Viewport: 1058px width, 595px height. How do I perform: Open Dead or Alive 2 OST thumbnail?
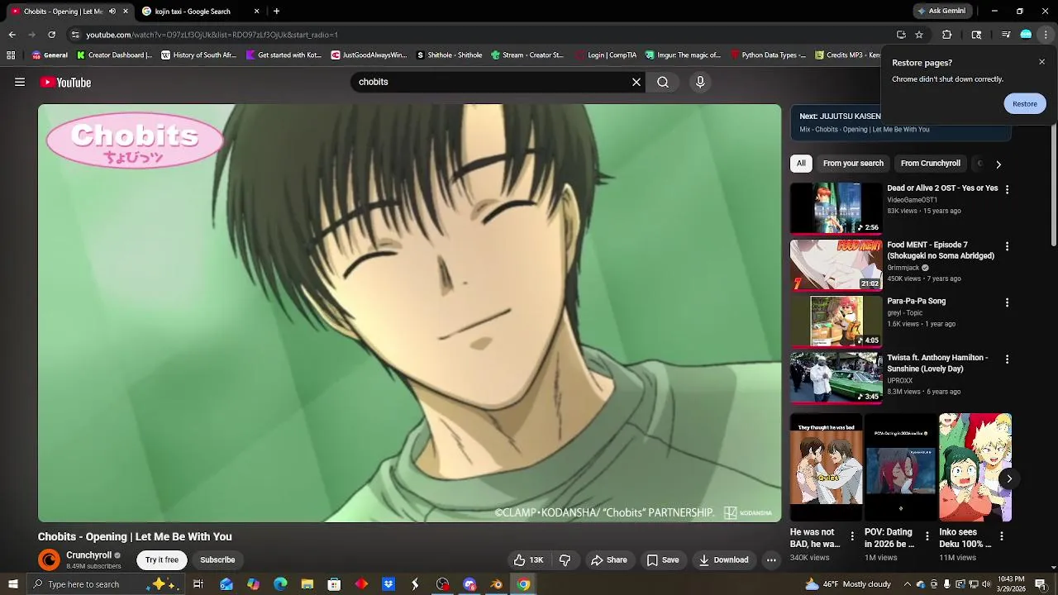pos(836,208)
